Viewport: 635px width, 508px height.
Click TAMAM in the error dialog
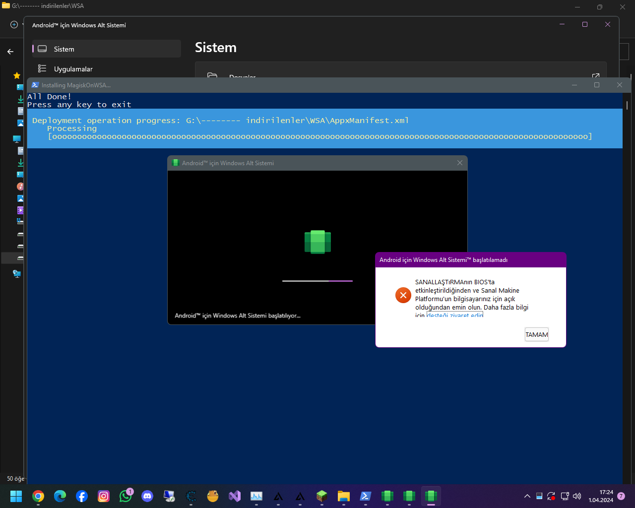(537, 334)
